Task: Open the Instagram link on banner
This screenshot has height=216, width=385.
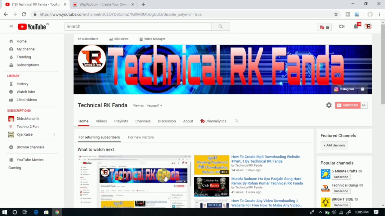Action: [344, 89]
